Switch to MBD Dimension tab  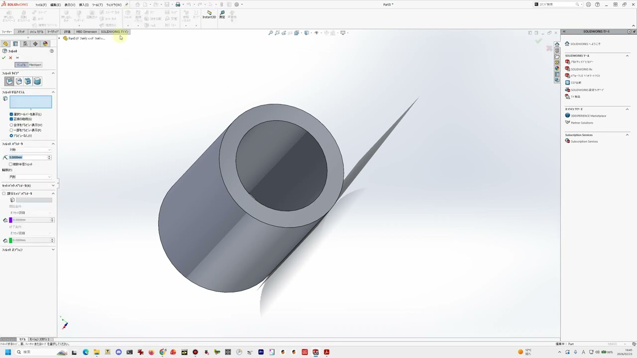(87, 32)
